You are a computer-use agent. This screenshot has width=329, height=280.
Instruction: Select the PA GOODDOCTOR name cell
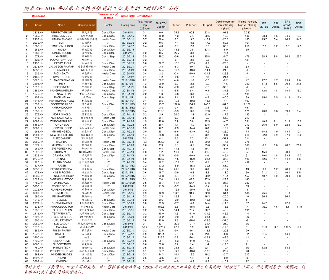[x=62, y=207]
